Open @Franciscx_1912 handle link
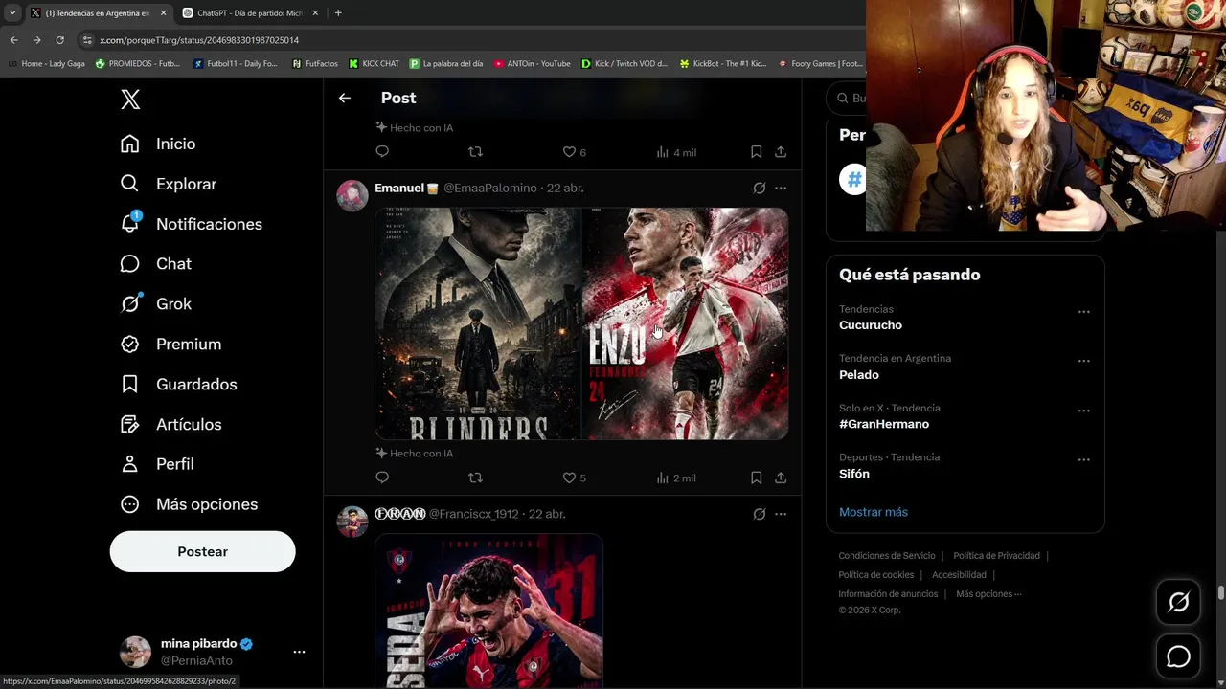 coord(473,514)
